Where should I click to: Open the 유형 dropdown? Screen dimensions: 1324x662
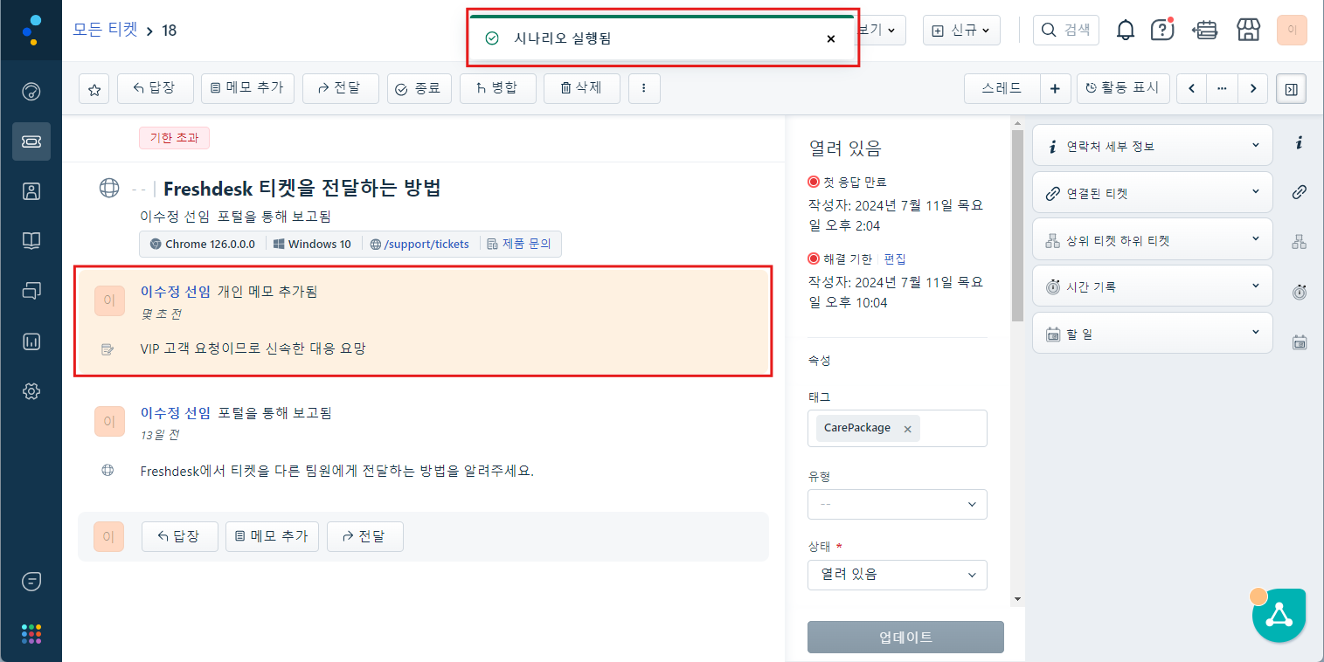(898, 504)
